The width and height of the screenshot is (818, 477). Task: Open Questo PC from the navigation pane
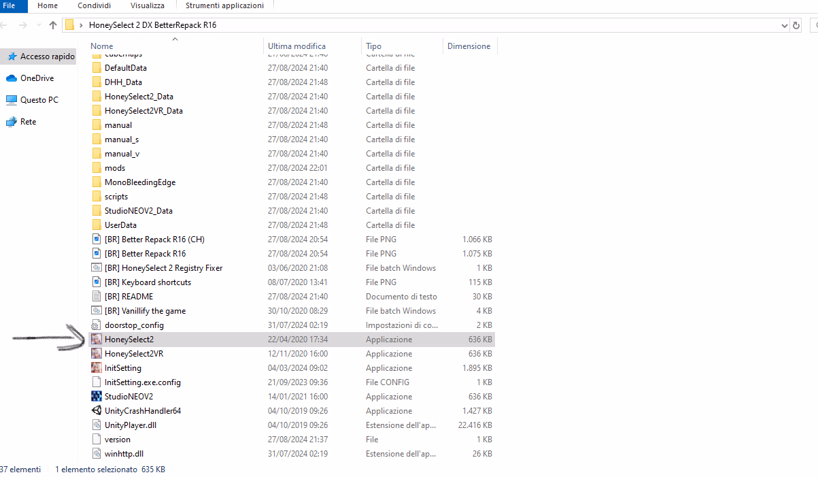(x=39, y=99)
